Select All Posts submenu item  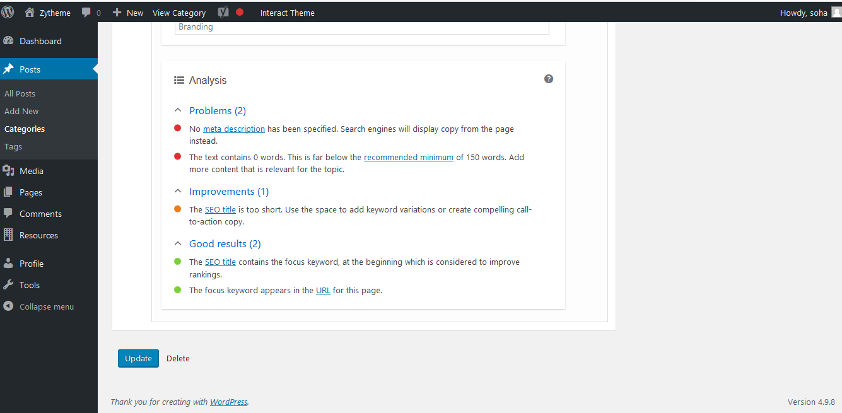(x=20, y=93)
